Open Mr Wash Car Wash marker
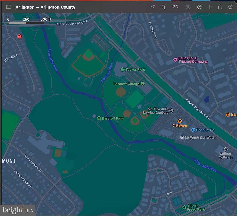The width and height of the screenshot is (237, 216). coord(182,138)
